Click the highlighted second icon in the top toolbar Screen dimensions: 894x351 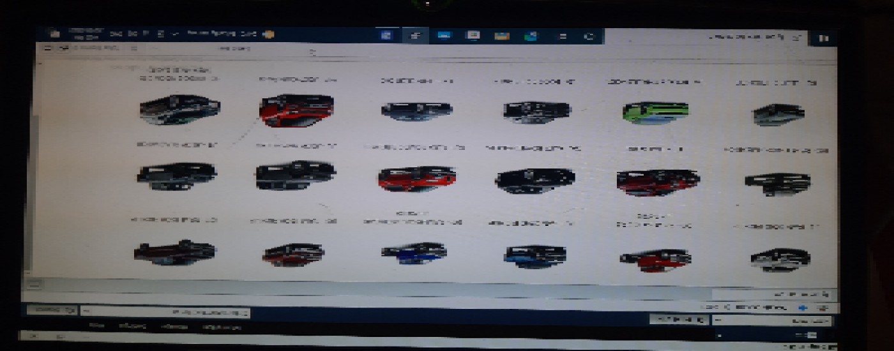(415, 36)
